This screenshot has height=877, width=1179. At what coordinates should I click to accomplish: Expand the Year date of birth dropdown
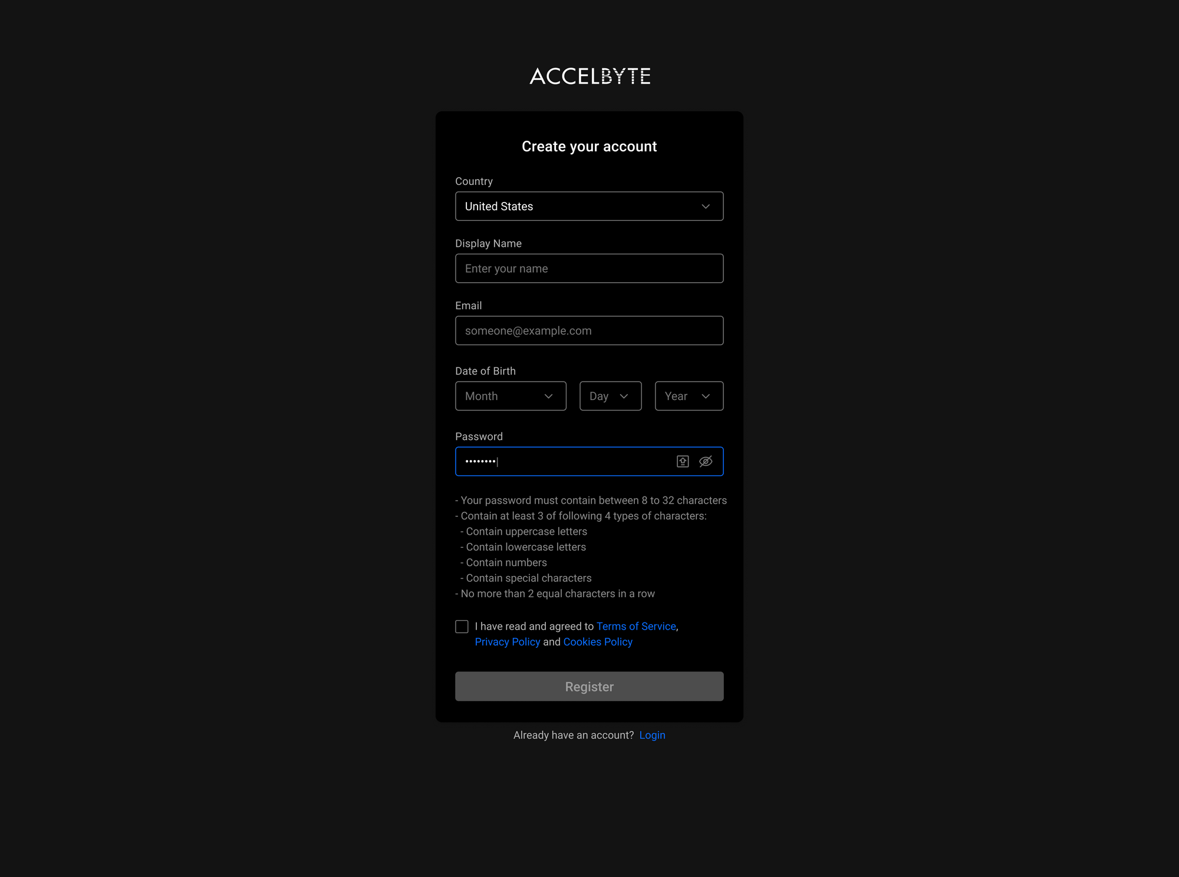click(x=689, y=395)
